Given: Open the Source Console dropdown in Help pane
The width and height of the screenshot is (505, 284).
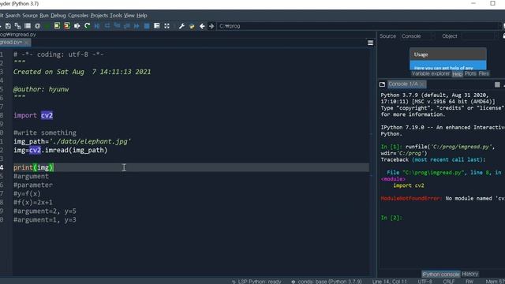Looking at the screenshot, I should [x=417, y=36].
